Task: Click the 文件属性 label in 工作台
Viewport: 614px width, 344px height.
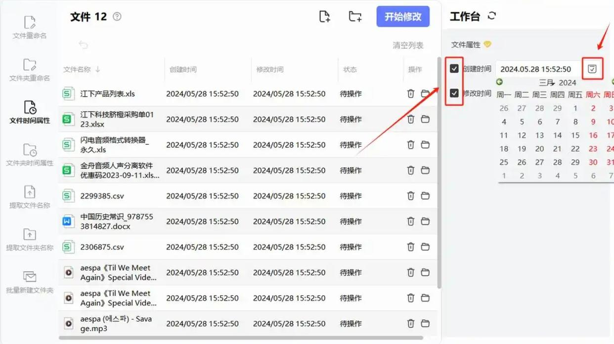Action: 466,44
